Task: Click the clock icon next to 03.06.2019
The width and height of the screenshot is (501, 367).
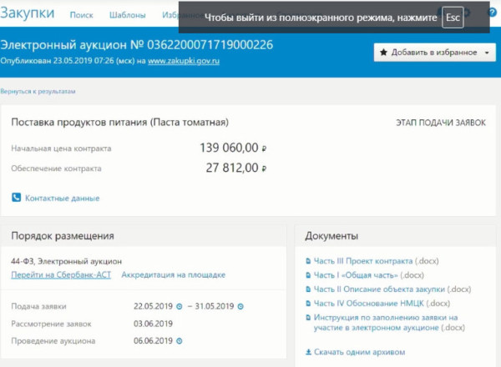Action: 180,324
